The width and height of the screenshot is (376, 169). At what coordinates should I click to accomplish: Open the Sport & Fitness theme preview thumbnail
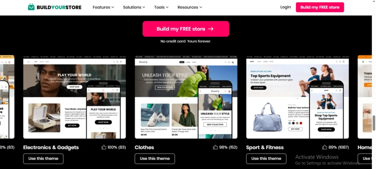click(297, 97)
